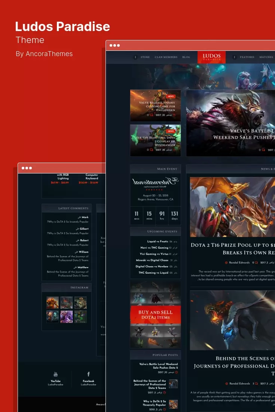Click the comment icon on Halloween post card
Image resolution: width=275 pixels, height=412 pixels.
coord(152,115)
